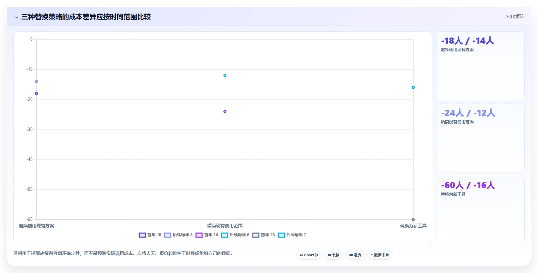This screenshot has height=273, width=538.
Task: Click the lightning icon beside the title
Action: (x=16, y=17)
